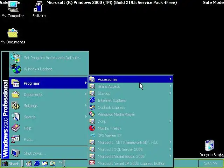Image resolution: width=224 pixels, height=168 pixels.
Task: Click the Accessories folder icon in Programs submenu
Action: (92, 79)
